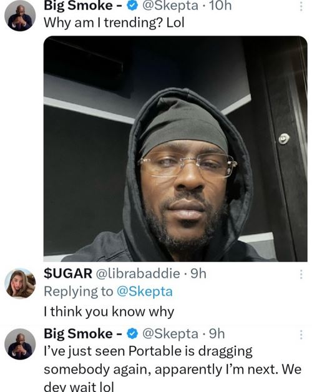Click the 9h timestamp on Big Smoke's reply

coord(217,333)
